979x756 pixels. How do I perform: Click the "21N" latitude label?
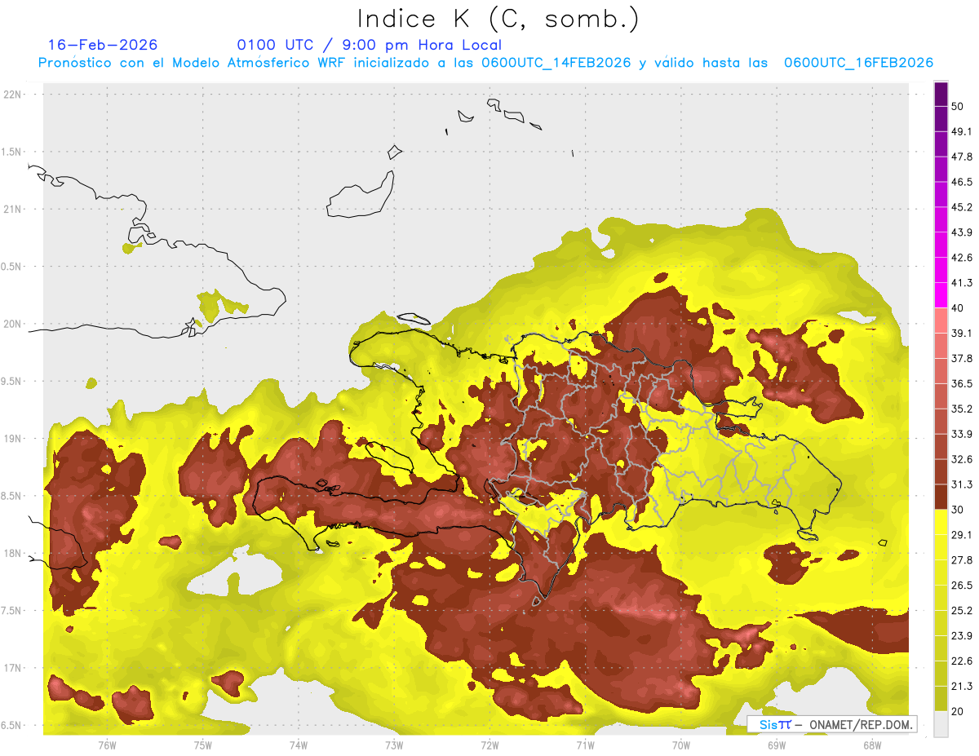(x=12, y=210)
